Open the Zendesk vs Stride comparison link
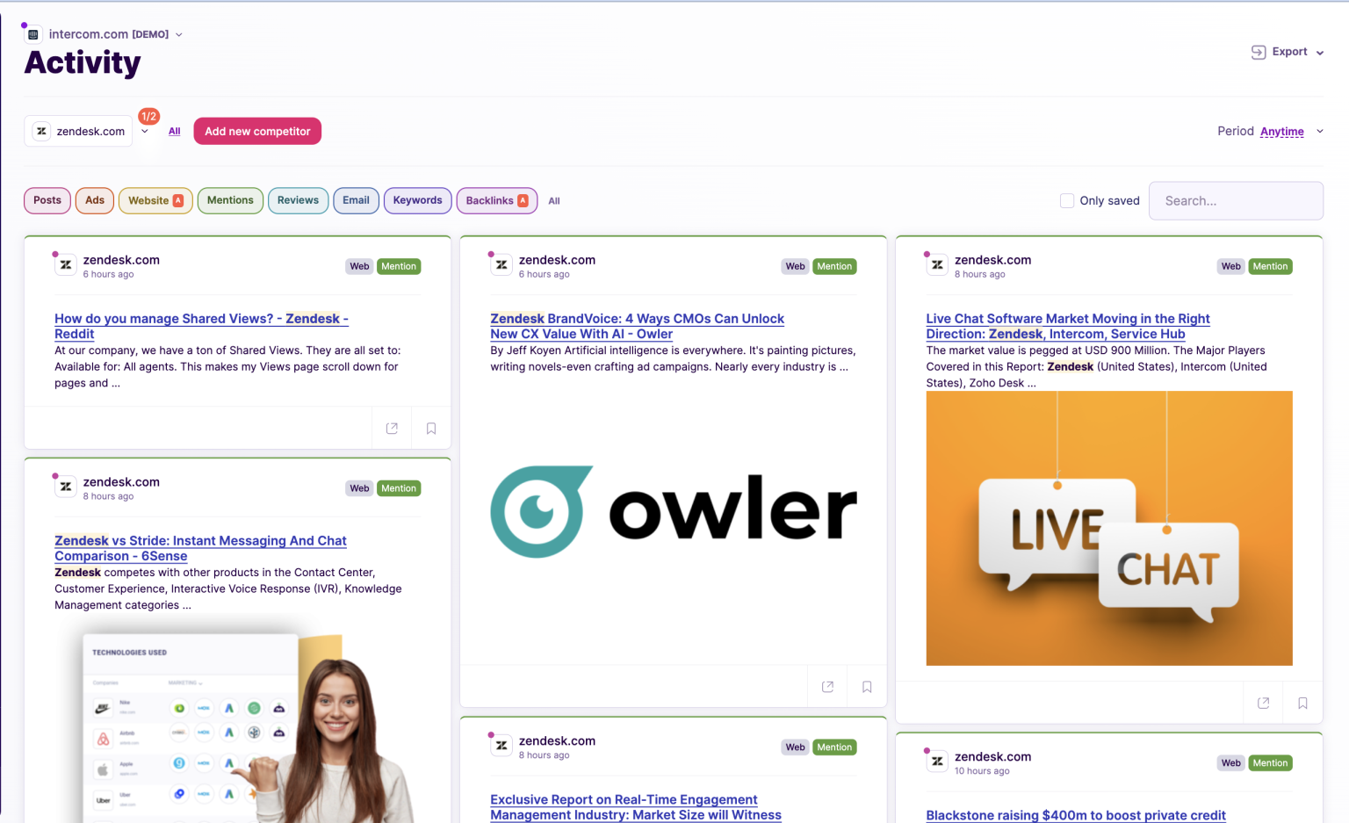 (x=200, y=548)
